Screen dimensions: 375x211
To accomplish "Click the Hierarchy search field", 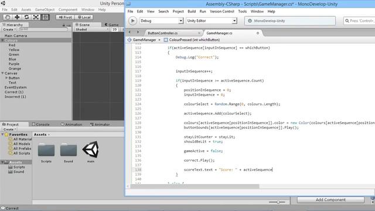I will (43, 29).
